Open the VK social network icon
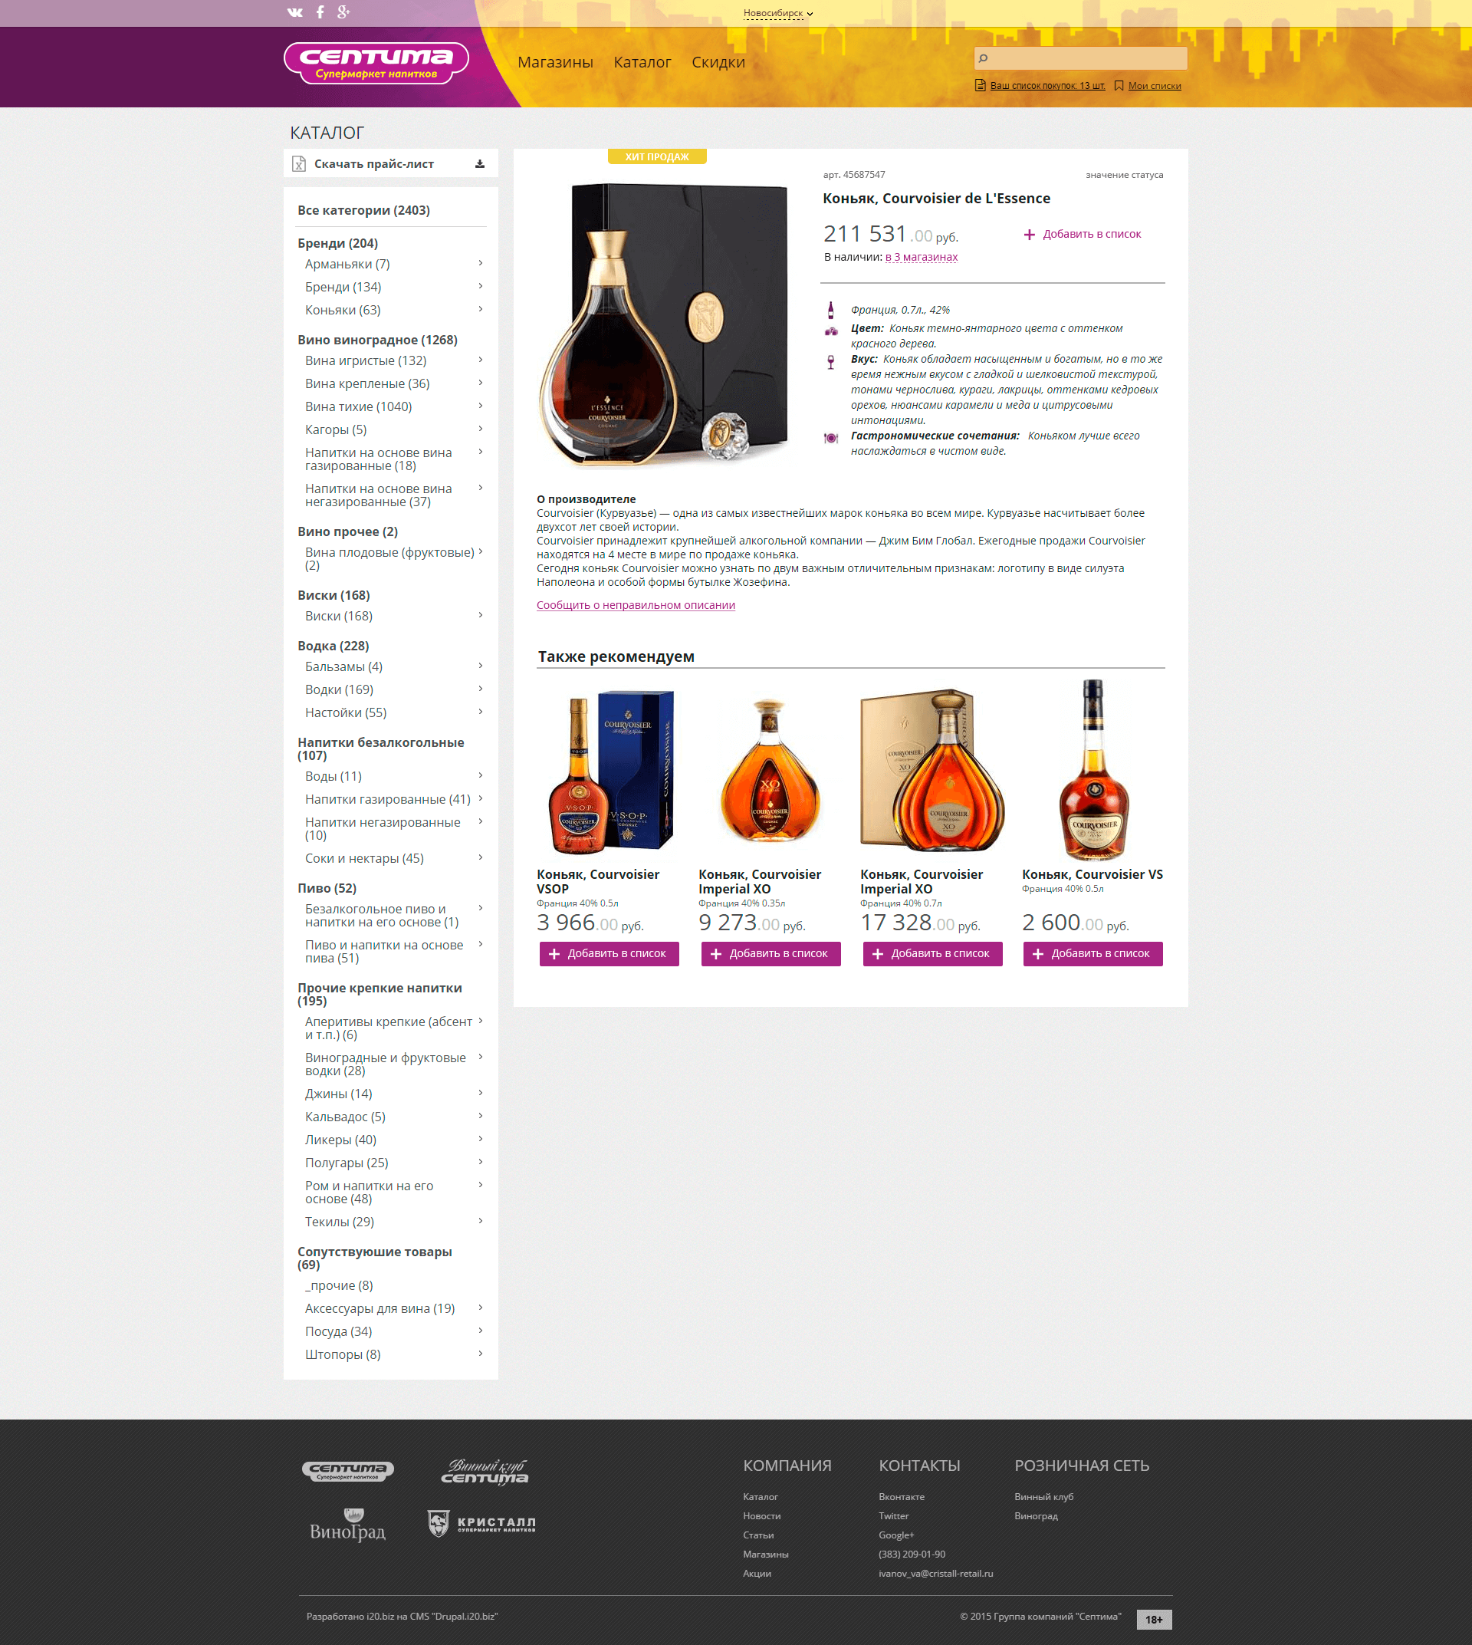This screenshot has width=1472, height=1645. click(294, 12)
